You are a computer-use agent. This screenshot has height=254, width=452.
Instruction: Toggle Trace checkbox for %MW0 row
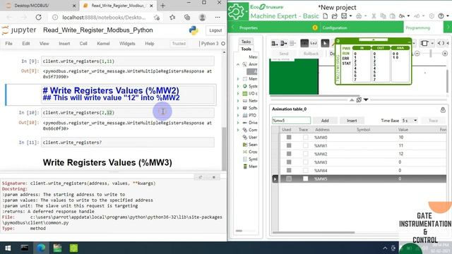pyautogui.click(x=305, y=138)
